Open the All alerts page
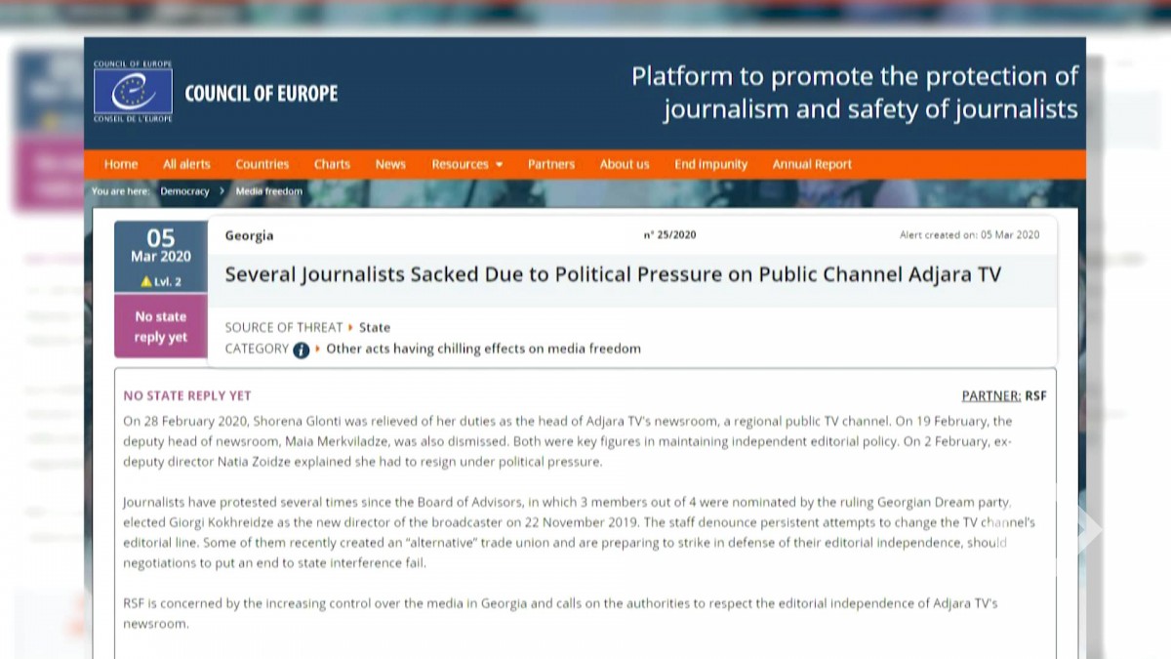 (186, 164)
